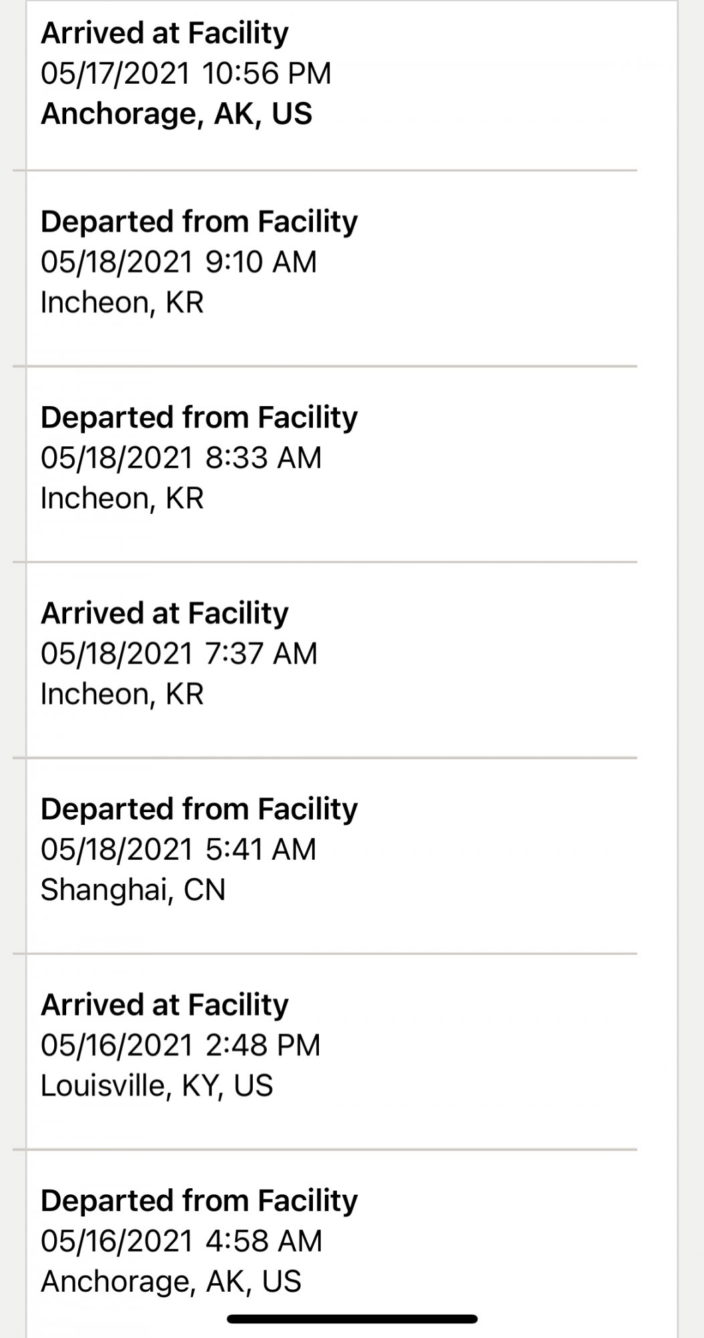The image size is (704, 1338).
Task: Click Incheon, KR under the 7:37 AM arrival
Action: coord(122,694)
